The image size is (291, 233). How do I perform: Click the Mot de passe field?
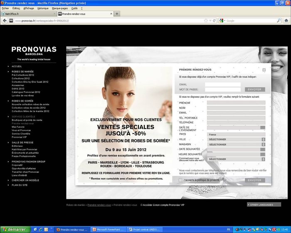click(x=223, y=89)
